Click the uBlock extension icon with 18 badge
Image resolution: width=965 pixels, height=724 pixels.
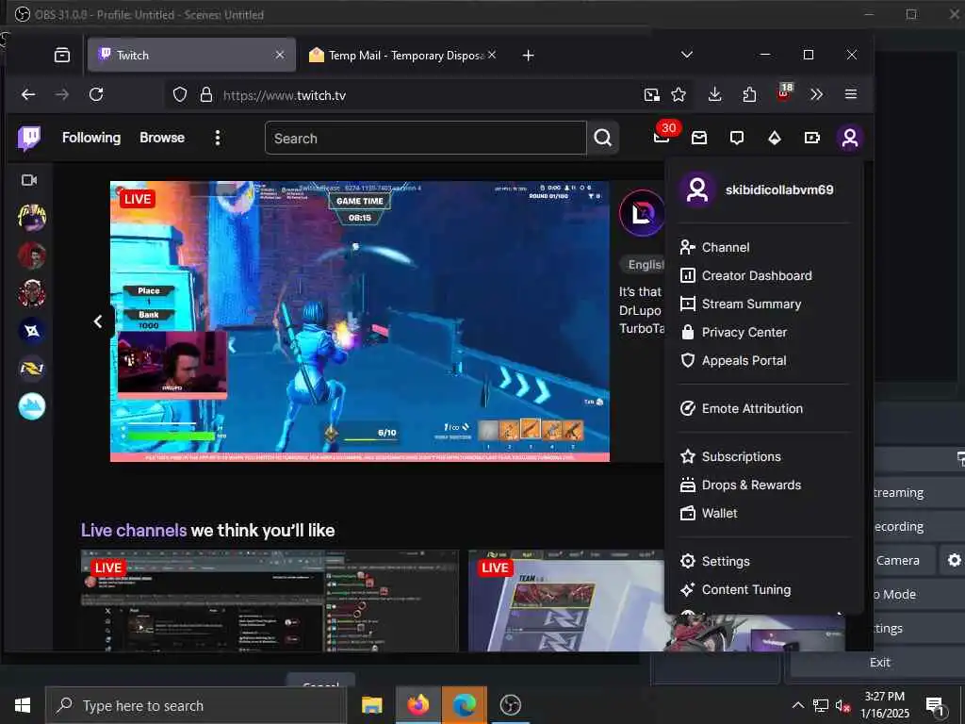tap(784, 93)
